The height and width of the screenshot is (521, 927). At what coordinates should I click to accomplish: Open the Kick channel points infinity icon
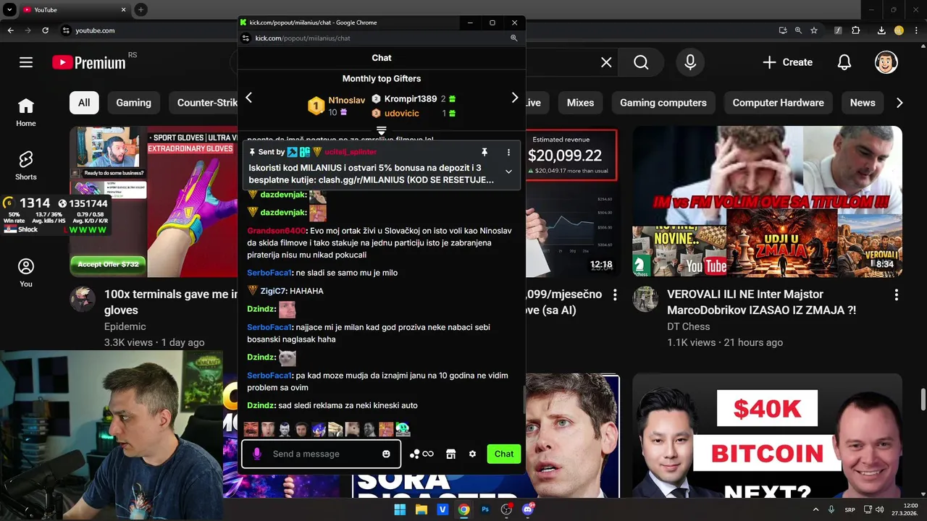tap(421, 454)
